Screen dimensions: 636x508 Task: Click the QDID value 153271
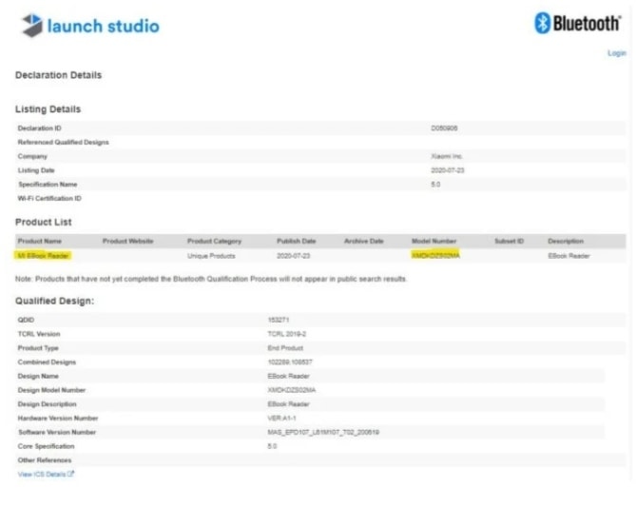278,320
